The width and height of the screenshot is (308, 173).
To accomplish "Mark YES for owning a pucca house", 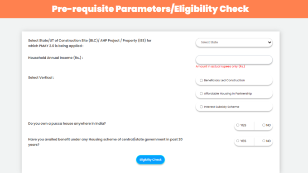I will point(238,125).
